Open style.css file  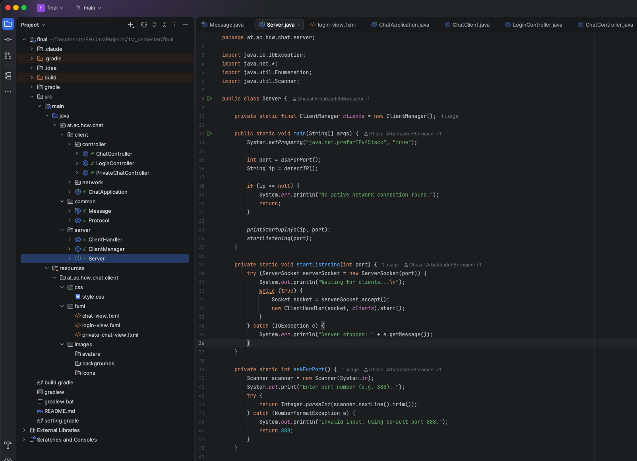point(93,297)
